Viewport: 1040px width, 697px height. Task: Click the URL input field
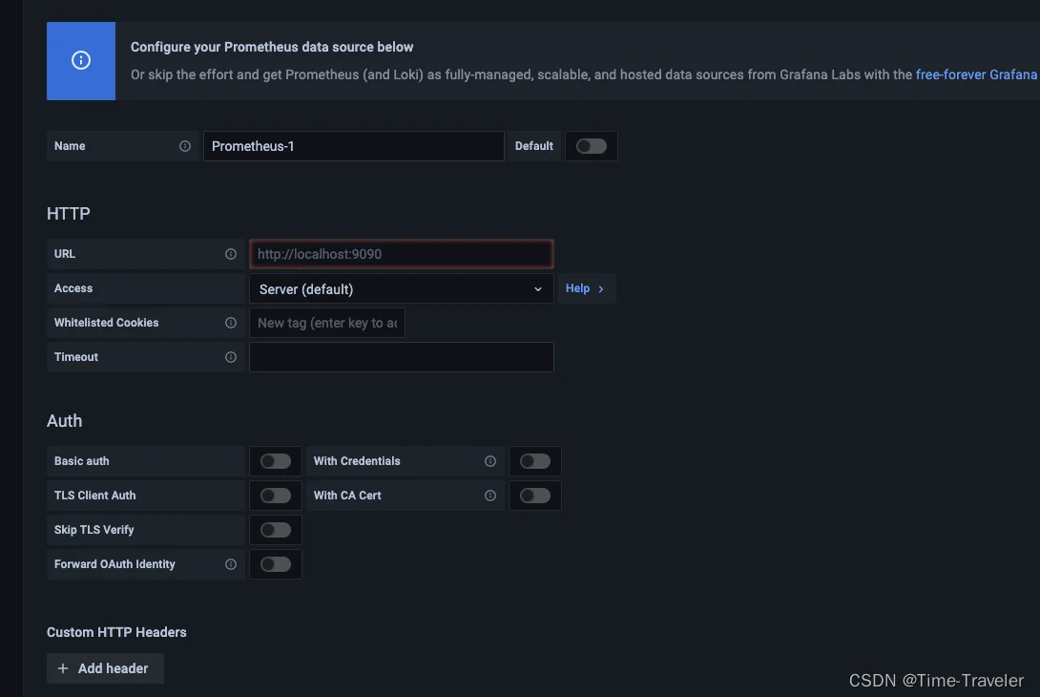(402, 254)
